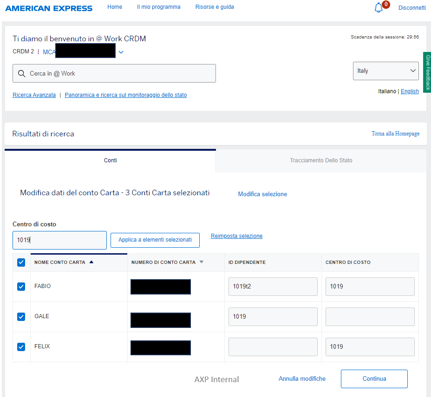The width and height of the screenshot is (431, 397).
Task: Uncheck the FELIX row checkbox
Action: pos(21,346)
